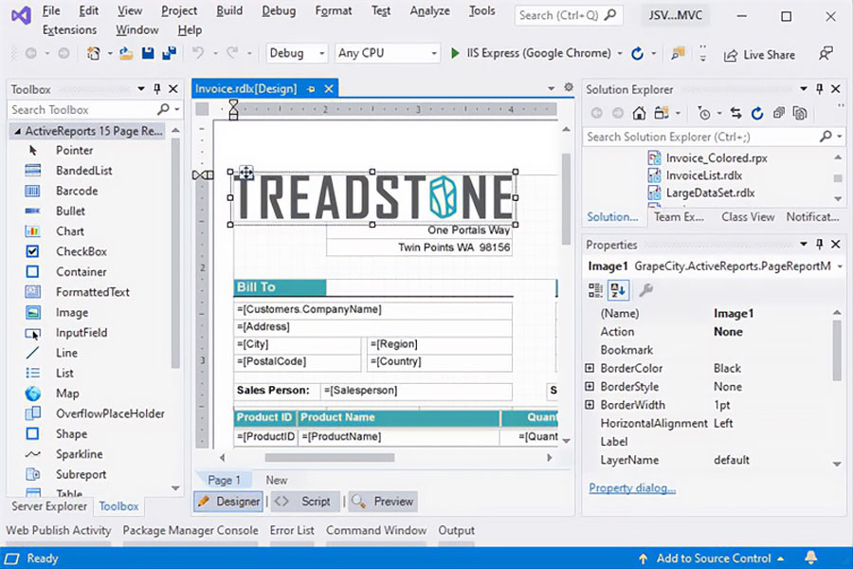This screenshot has height=569, width=853.
Task: Collapse ActiveReports 15 Page Report toolbox group
Action: coord(17,131)
